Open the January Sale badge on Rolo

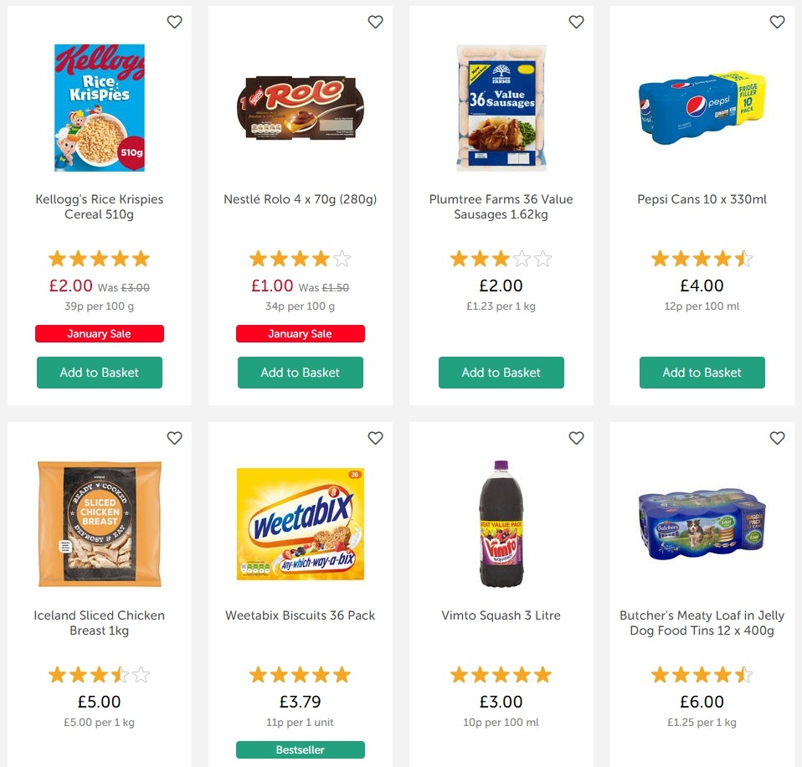(x=300, y=333)
